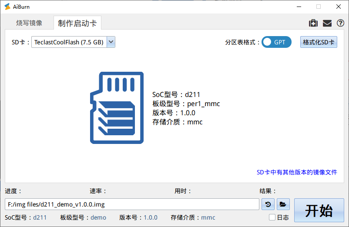Minimize the AiBurn window
The image size is (349, 227).
[x=299, y=7]
